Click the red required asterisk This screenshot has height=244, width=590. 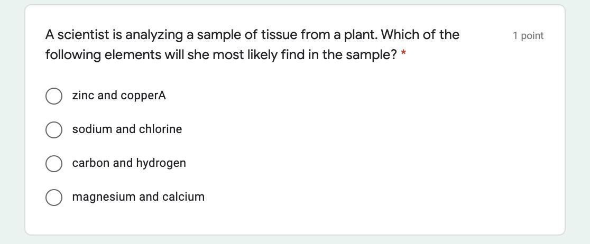click(x=403, y=54)
